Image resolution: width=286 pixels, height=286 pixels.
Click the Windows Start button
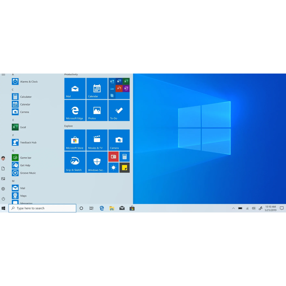(x=3, y=208)
